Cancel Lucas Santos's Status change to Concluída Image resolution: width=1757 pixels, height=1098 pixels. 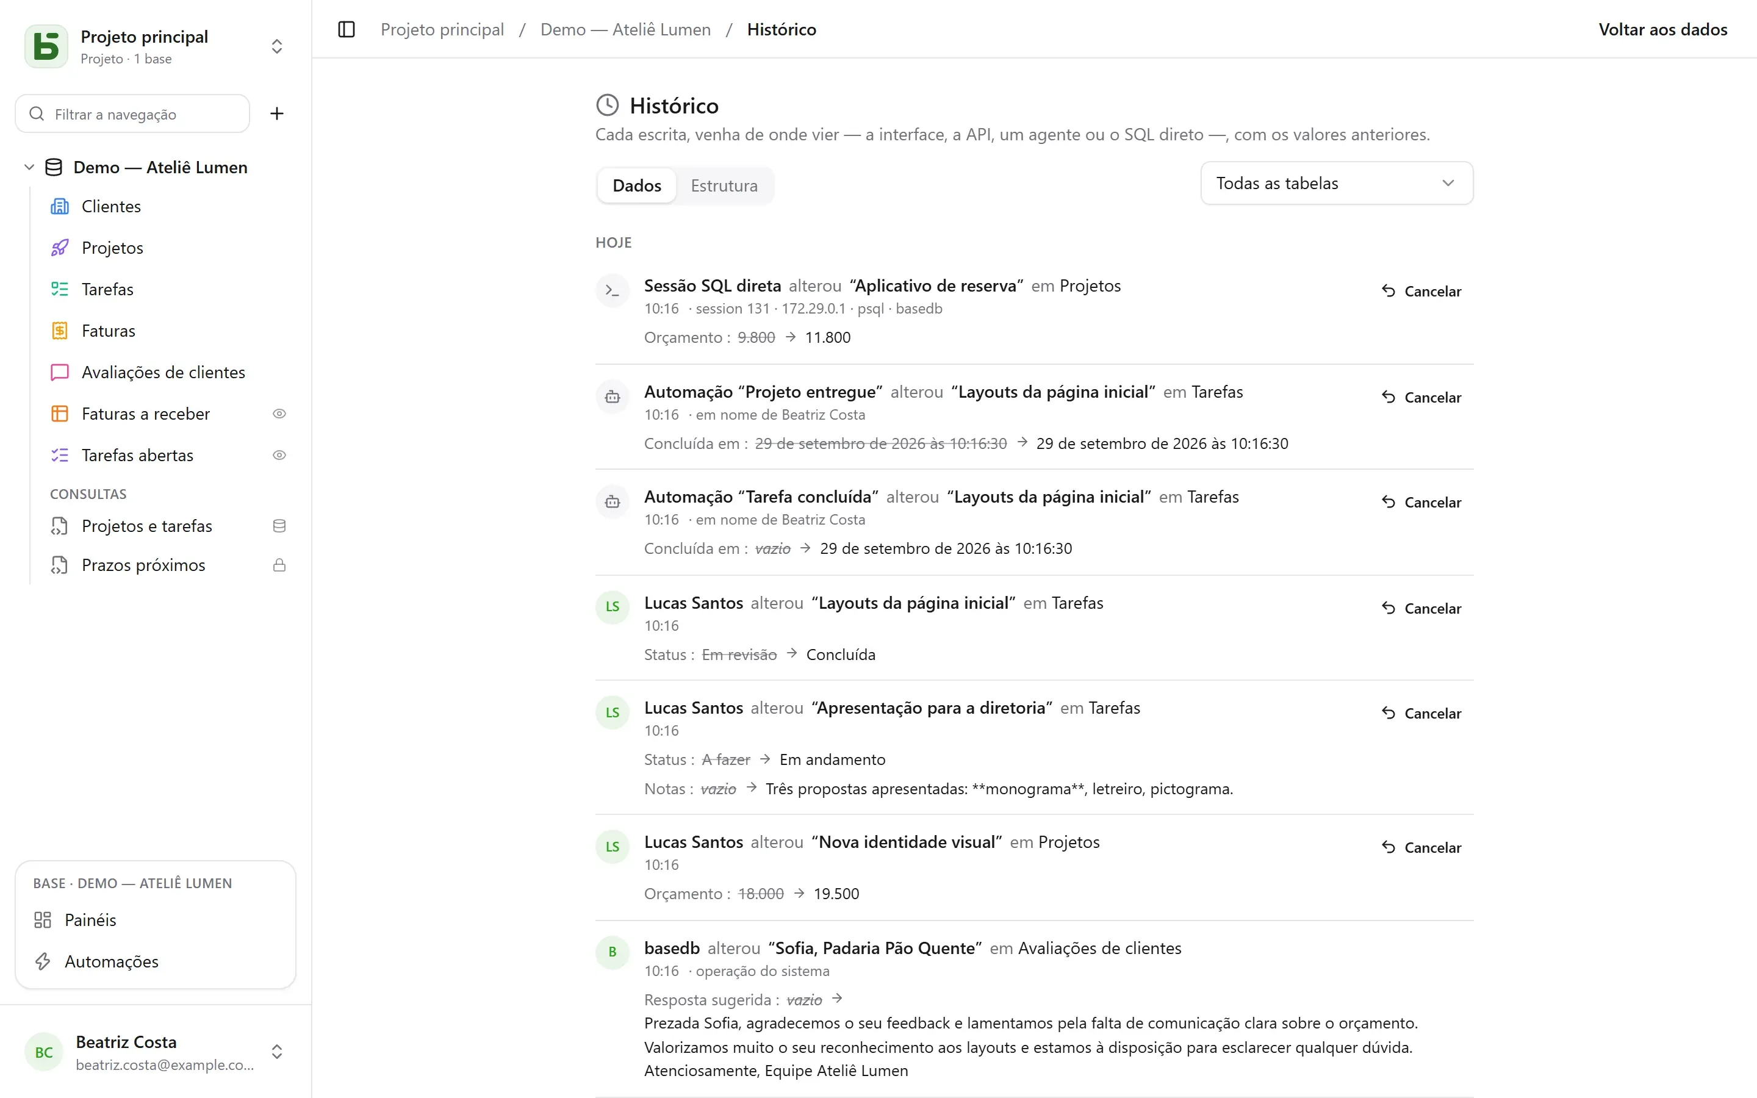(x=1421, y=609)
